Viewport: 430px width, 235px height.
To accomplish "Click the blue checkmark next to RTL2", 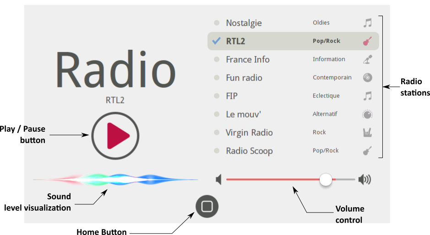I will (x=216, y=41).
